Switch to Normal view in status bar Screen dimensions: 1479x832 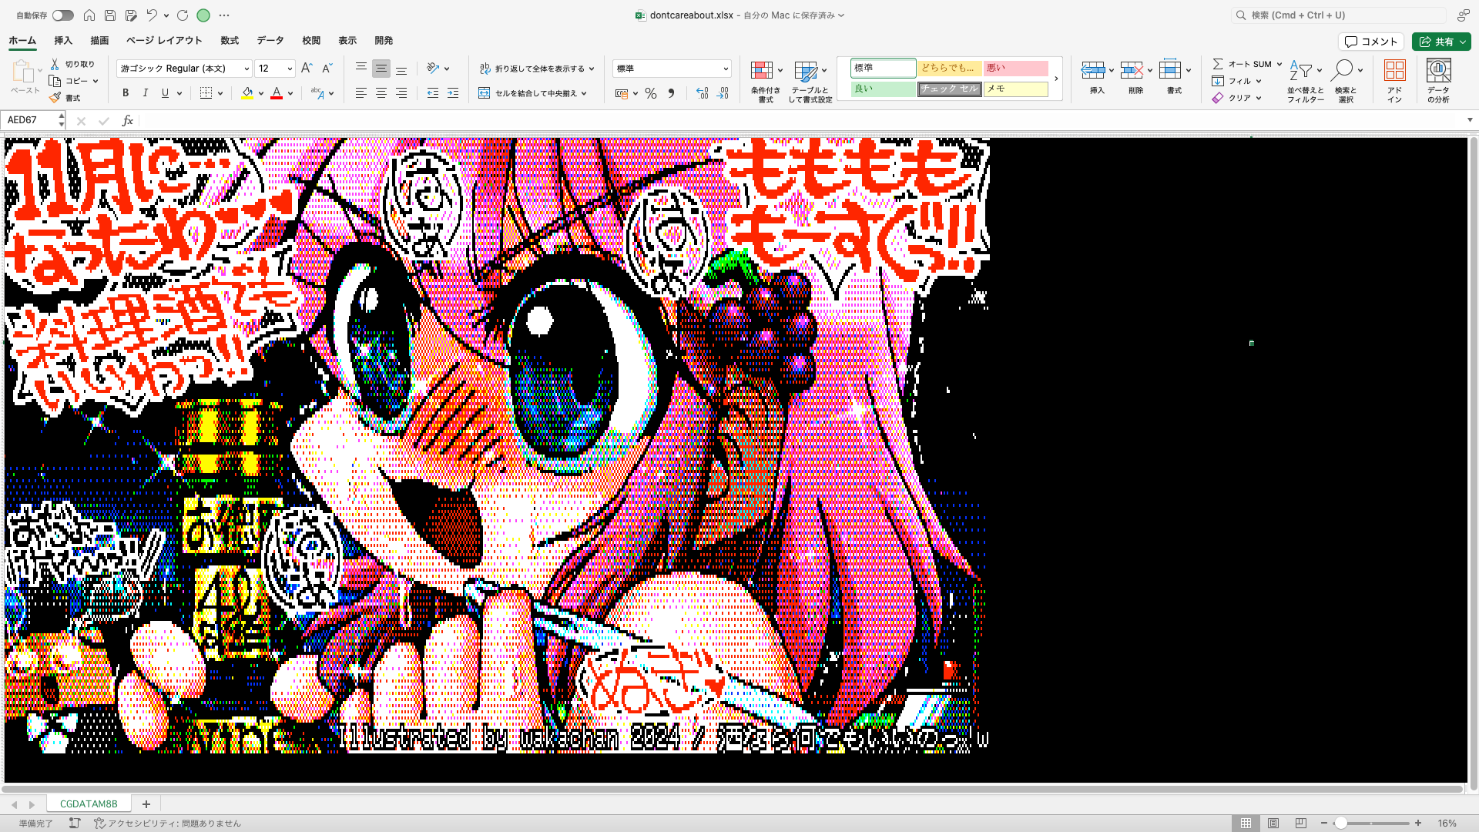pos(1246,824)
